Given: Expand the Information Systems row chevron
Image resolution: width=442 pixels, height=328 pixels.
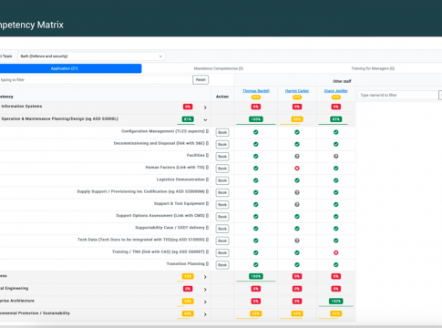Looking at the screenshot, I should 205,108.
